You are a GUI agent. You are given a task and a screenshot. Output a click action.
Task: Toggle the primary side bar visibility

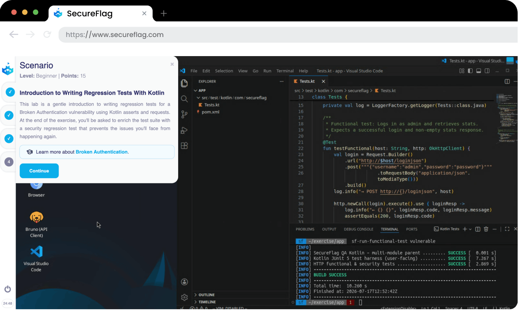[x=470, y=71]
